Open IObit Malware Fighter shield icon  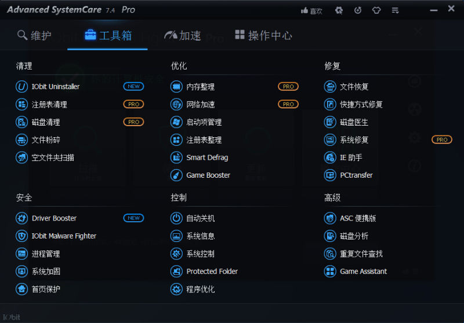click(x=21, y=236)
